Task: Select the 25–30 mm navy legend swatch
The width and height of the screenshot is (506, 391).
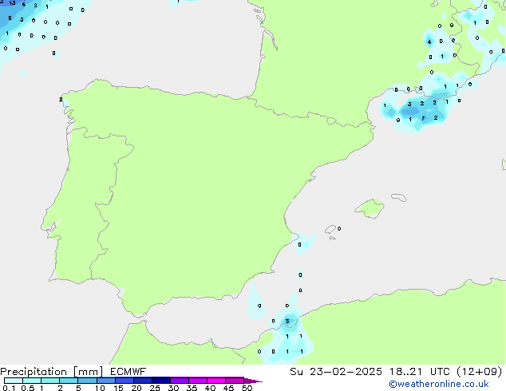Action: click(x=161, y=381)
